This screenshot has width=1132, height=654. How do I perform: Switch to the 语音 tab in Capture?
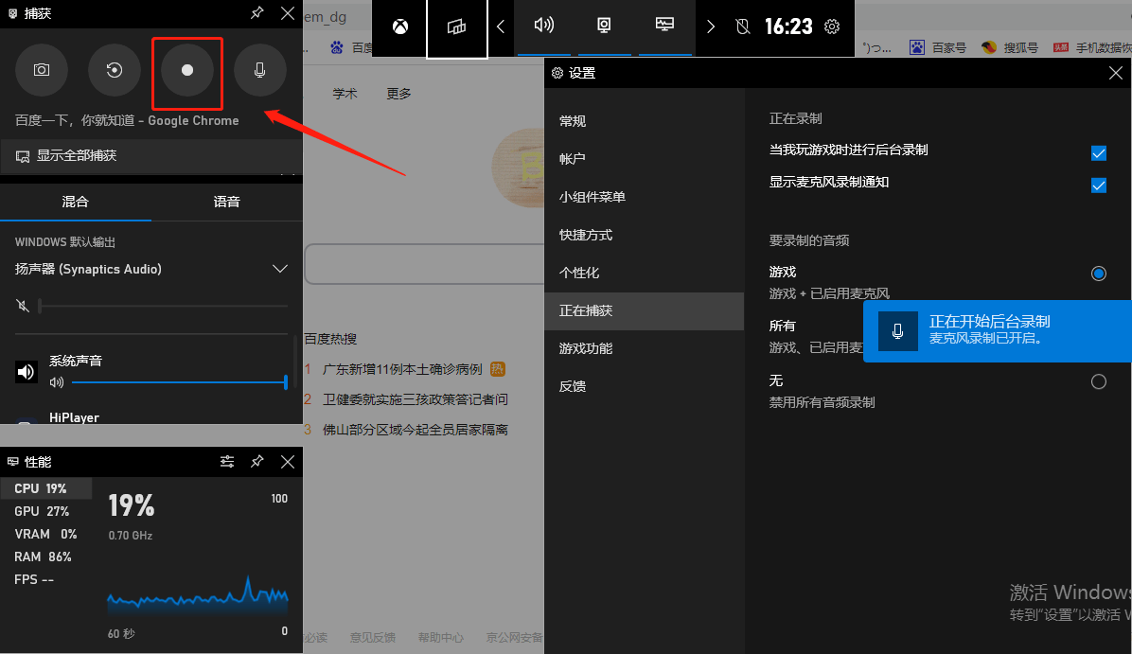click(x=227, y=202)
